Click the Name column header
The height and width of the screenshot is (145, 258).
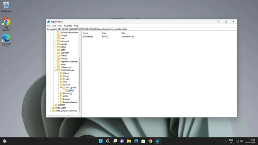(85, 33)
